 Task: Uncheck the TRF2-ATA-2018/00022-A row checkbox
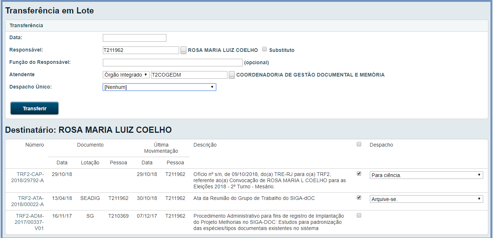pos(359,198)
